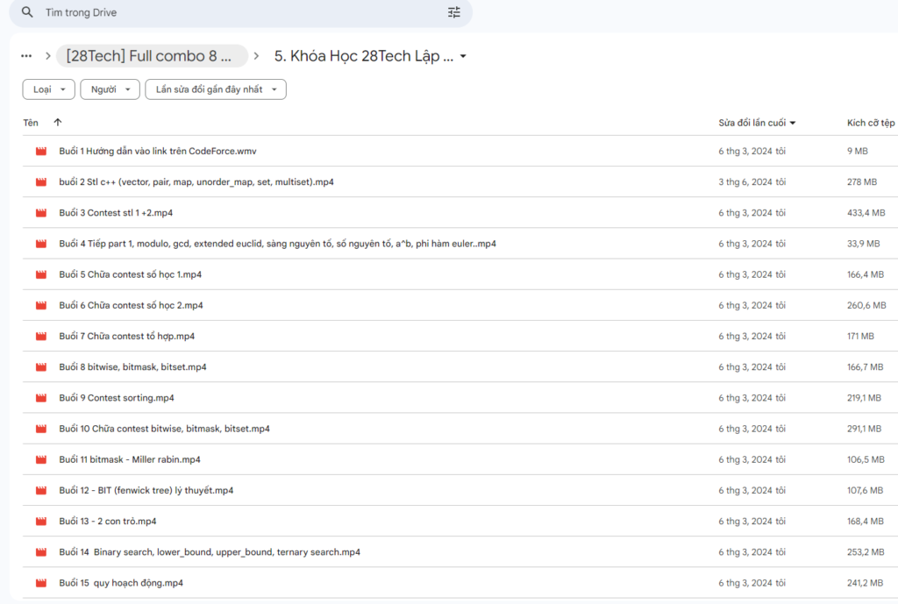Open Sửa đổi lần cuối column sort menu
This screenshot has width=898, height=604.
coord(757,123)
